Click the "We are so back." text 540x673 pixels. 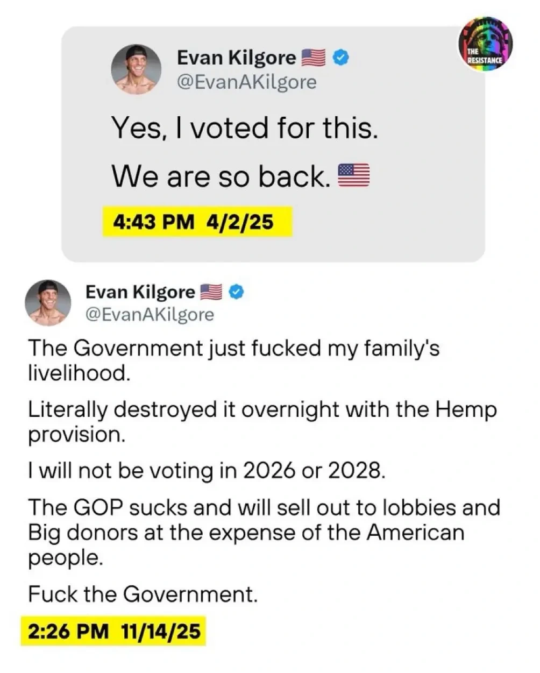tap(221, 176)
